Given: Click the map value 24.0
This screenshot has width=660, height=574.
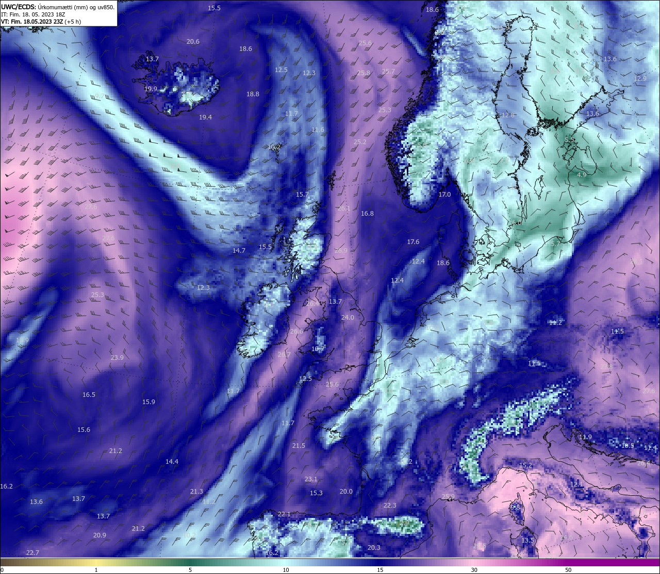Looking at the screenshot, I should click(x=348, y=318).
